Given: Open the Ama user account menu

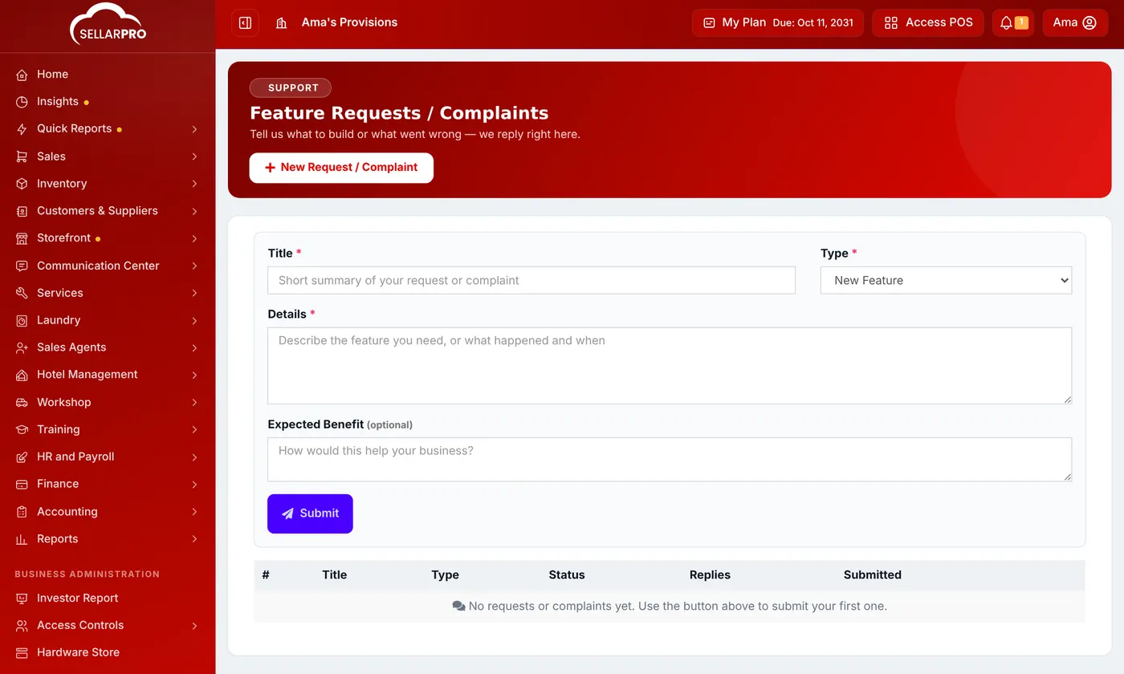Looking at the screenshot, I should (x=1075, y=22).
